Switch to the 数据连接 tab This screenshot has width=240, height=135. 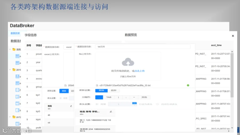(x=15, y=33)
